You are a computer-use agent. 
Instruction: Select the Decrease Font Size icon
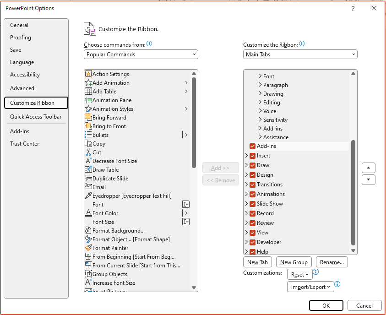(88, 161)
